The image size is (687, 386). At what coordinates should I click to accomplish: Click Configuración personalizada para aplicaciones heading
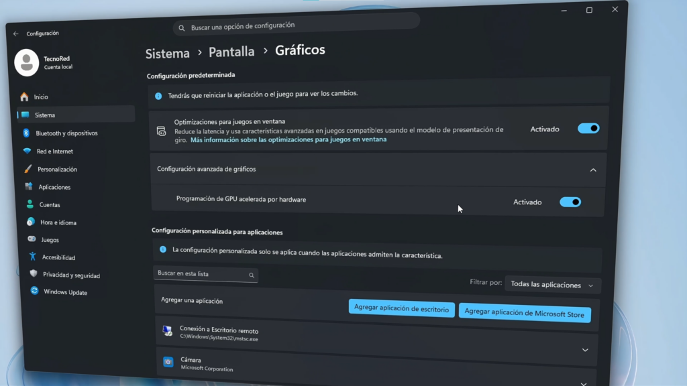click(217, 231)
